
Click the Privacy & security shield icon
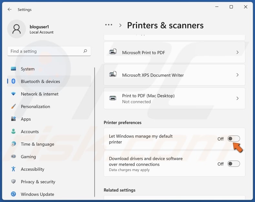pos(13,181)
